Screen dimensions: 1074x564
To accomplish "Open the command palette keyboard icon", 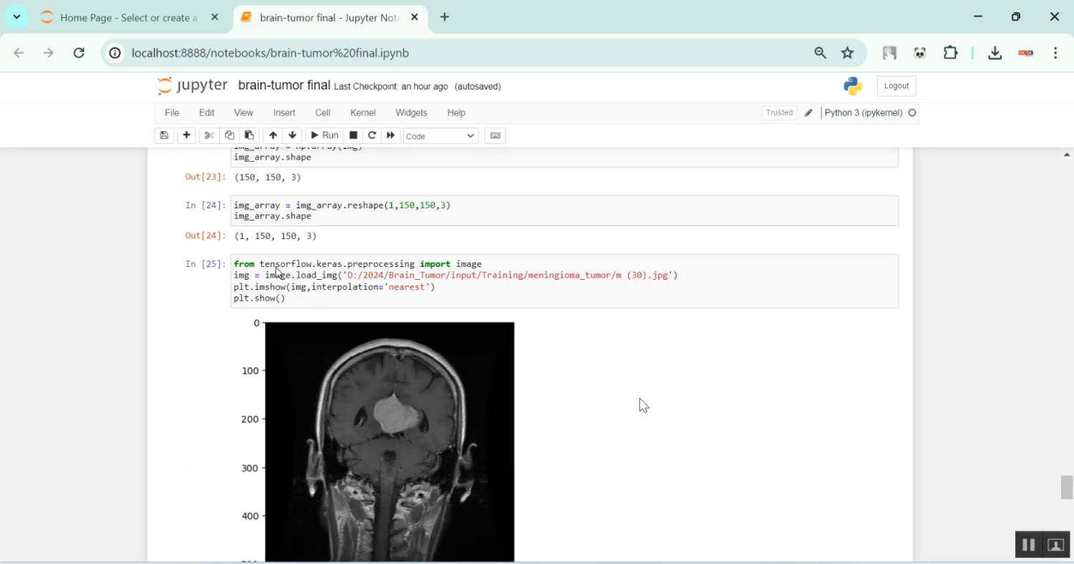I will coord(495,135).
